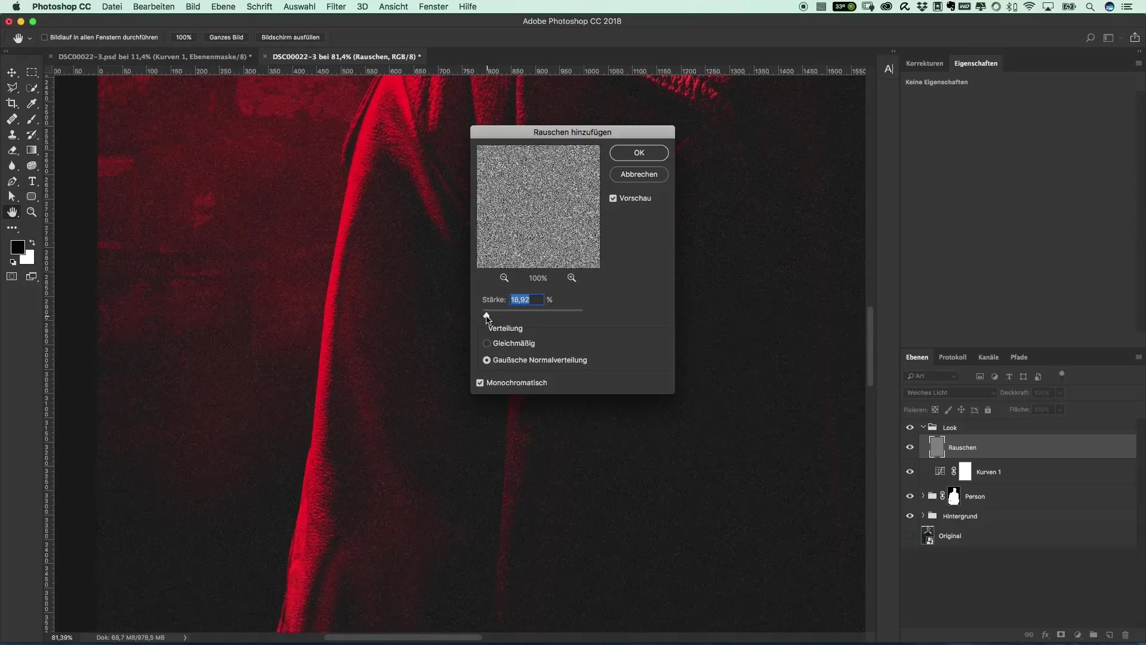Open the Ebenen panel options menu
This screenshot has width=1146, height=645.
(x=1138, y=357)
